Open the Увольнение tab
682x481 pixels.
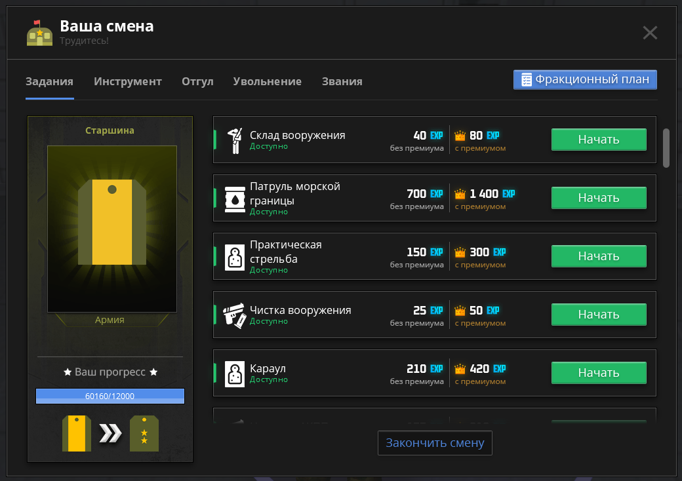(x=268, y=82)
